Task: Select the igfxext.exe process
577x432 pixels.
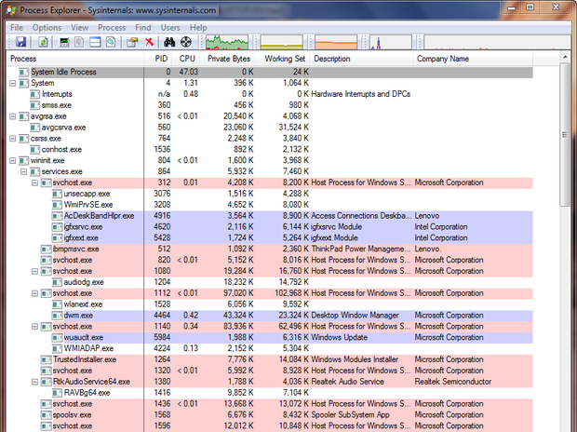Action: click(x=270, y=238)
